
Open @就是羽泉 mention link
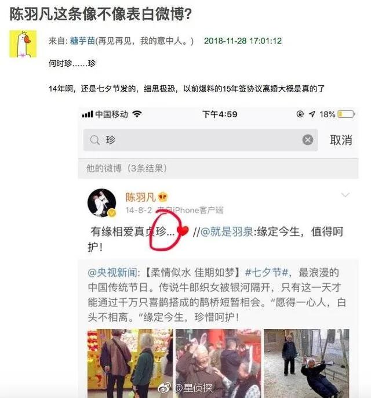[x=227, y=231]
